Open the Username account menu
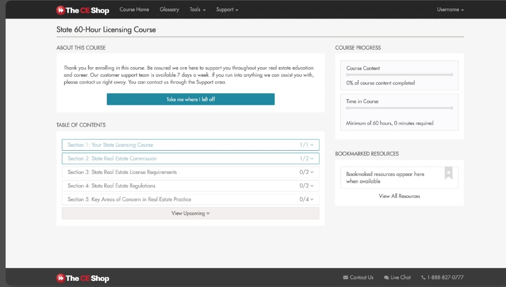Viewport: 506px width, 287px height. tap(450, 10)
